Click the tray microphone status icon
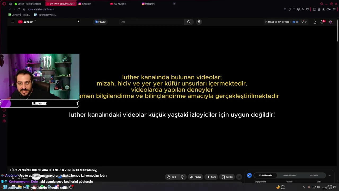This screenshot has width=339, height=191. 309,187
